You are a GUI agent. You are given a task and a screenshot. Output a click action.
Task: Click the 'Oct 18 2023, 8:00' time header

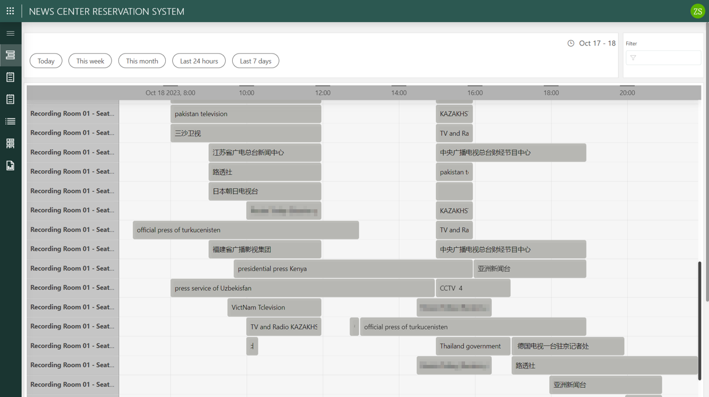click(x=170, y=93)
